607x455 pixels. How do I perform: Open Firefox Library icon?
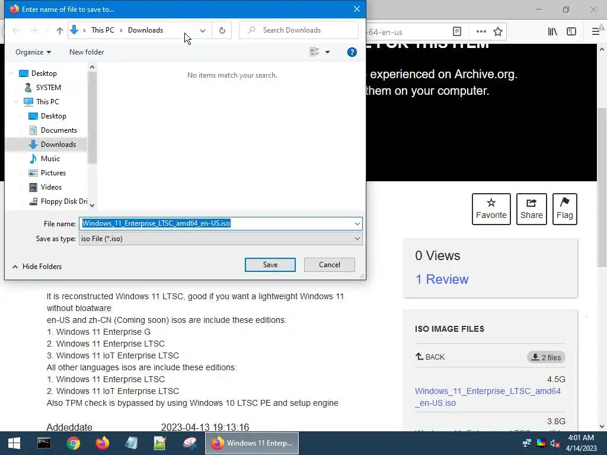pos(552,31)
